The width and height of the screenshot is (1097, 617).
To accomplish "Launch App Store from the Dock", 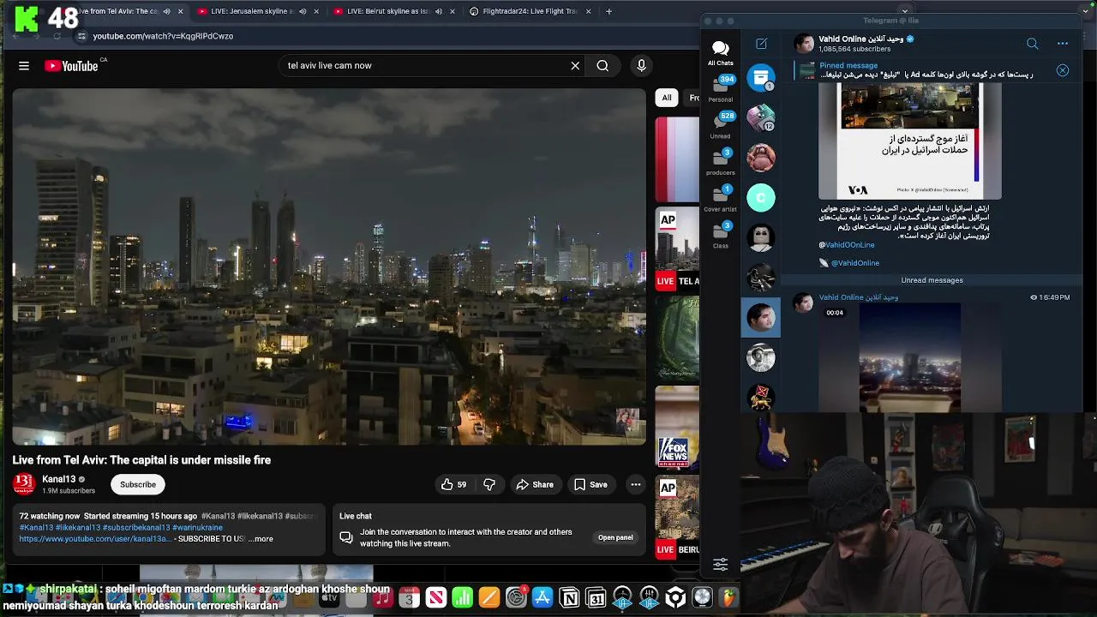I will click(x=543, y=598).
